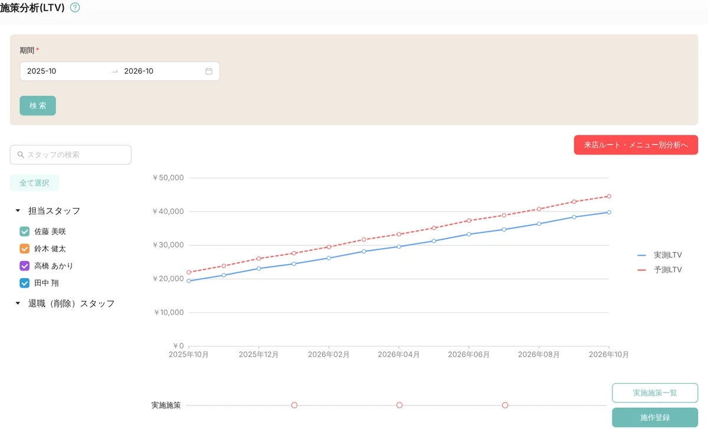Toggle 高橋 あかり checkbox
The width and height of the screenshot is (708, 442).
[25, 266]
